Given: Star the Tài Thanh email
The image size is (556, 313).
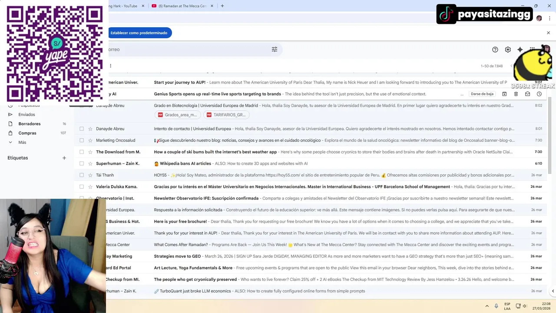Looking at the screenshot, I should click(x=90, y=175).
